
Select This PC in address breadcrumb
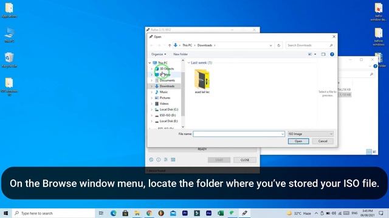coord(187,45)
